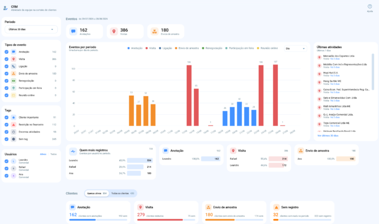Open the Hopi Hari S.A. activity entry
Screen dimensions: 379x224
pos(343,74)
